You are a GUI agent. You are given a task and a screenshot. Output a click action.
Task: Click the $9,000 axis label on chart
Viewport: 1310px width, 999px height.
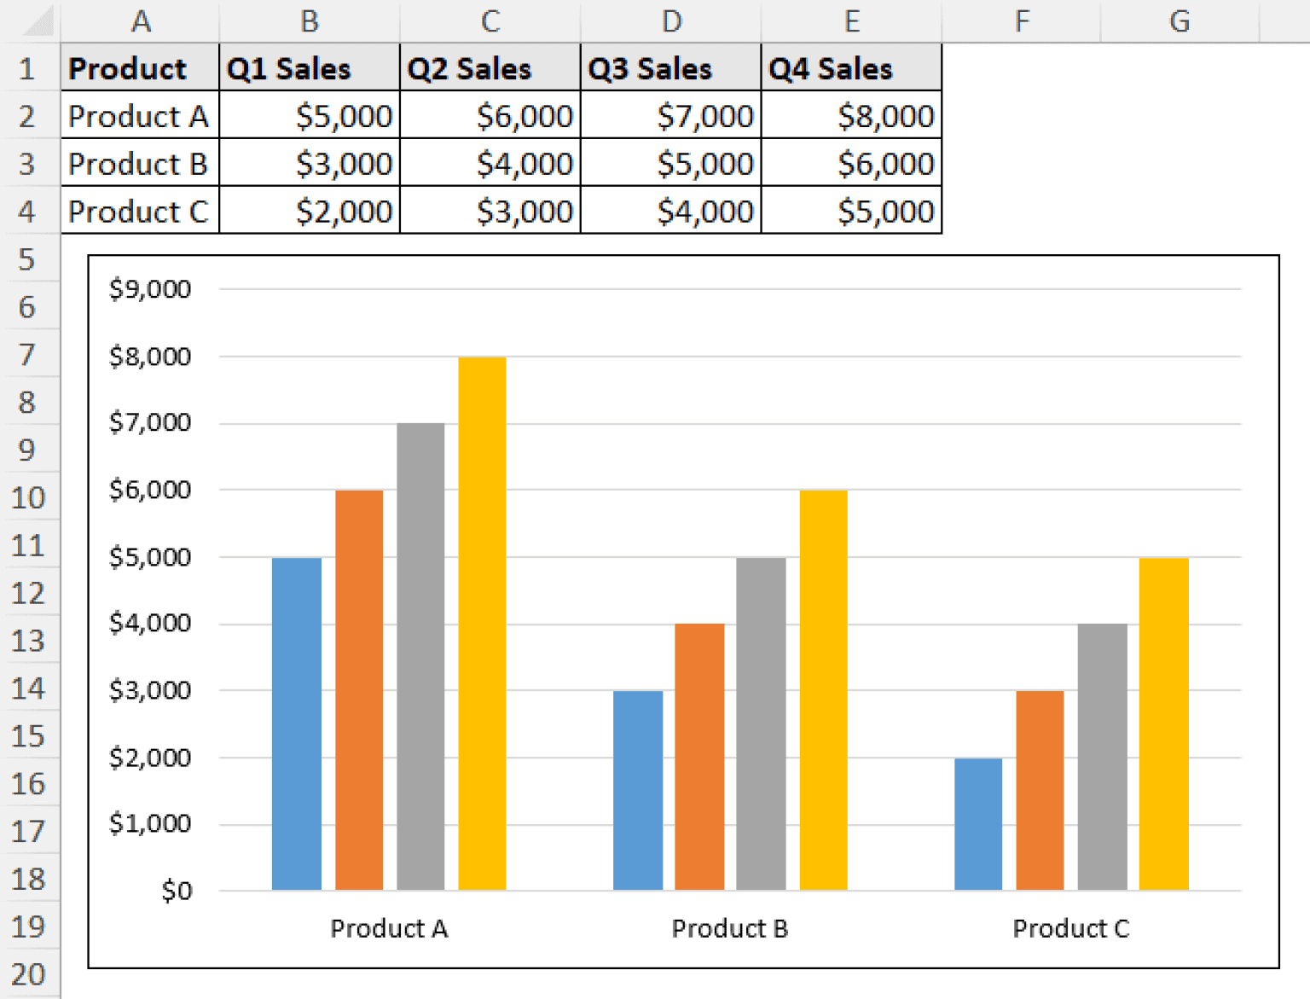[149, 288]
